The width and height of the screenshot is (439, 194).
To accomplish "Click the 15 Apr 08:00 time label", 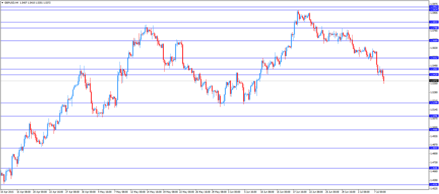I will click(24, 192).
